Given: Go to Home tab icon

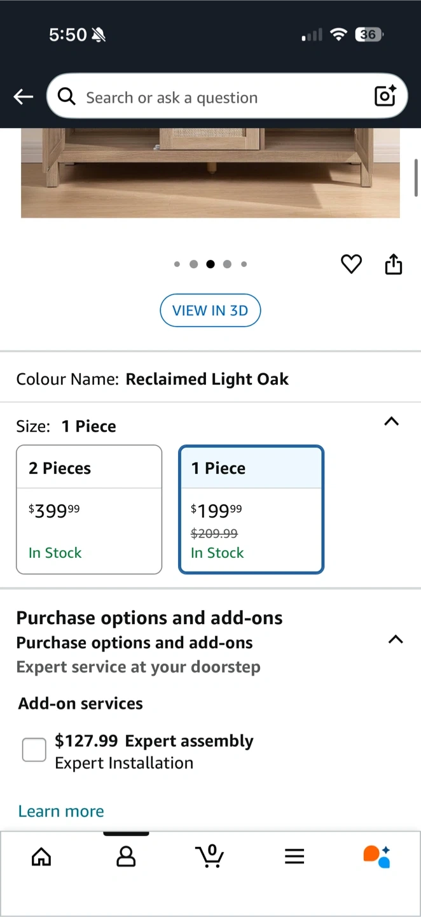Looking at the screenshot, I should 41,857.
